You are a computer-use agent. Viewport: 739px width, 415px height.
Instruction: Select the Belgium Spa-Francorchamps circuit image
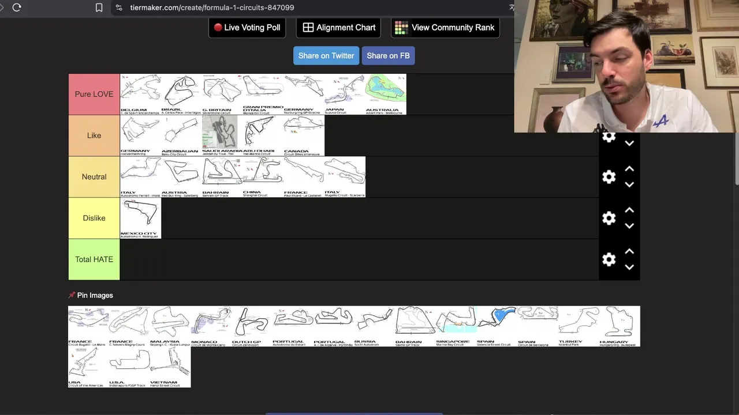(x=140, y=94)
